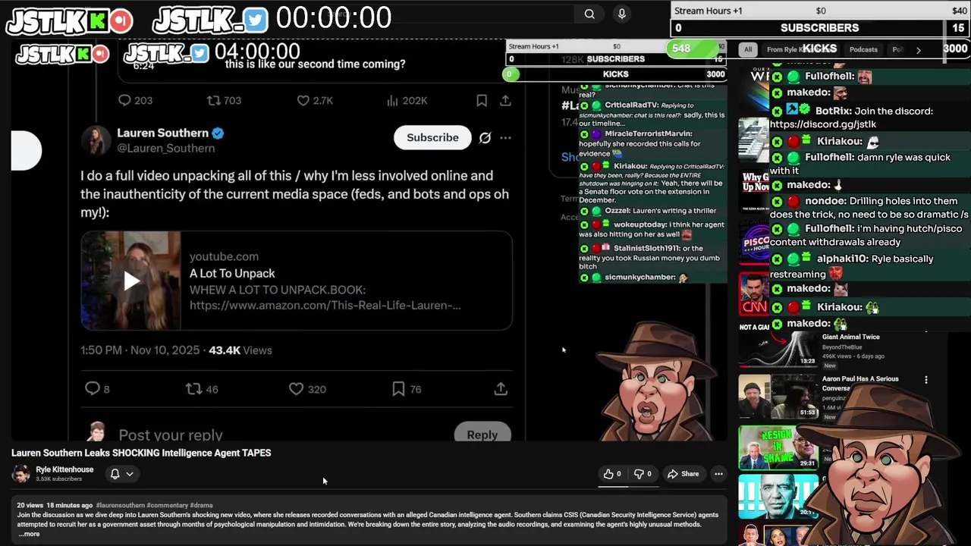Play the 'A Lot To Unpack' video thumbnail
This screenshot has height=546, width=971.
(x=131, y=281)
